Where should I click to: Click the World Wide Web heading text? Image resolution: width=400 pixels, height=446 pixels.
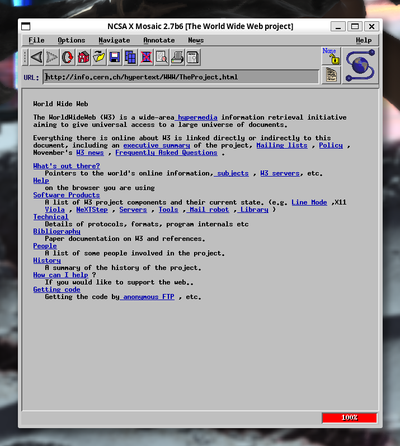tap(60, 104)
